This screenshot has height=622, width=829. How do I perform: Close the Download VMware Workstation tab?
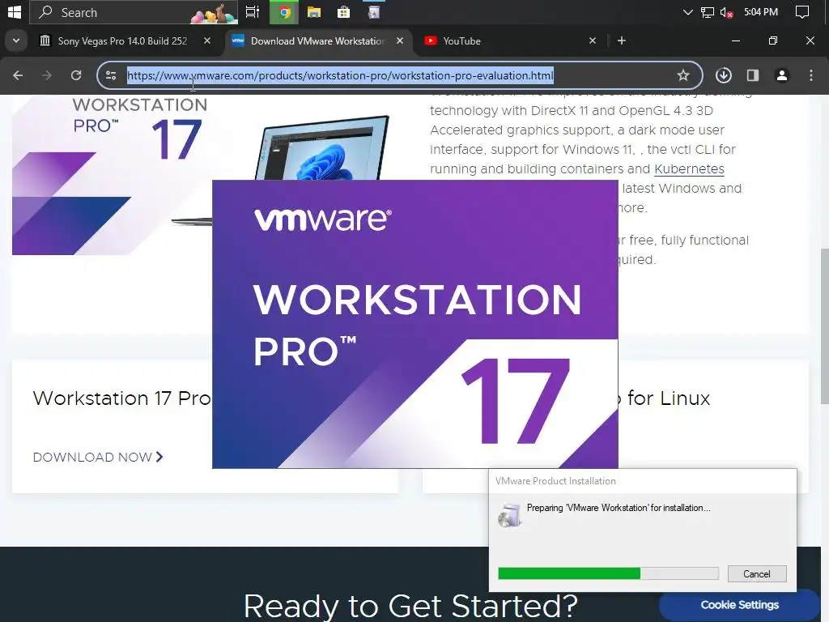point(400,40)
